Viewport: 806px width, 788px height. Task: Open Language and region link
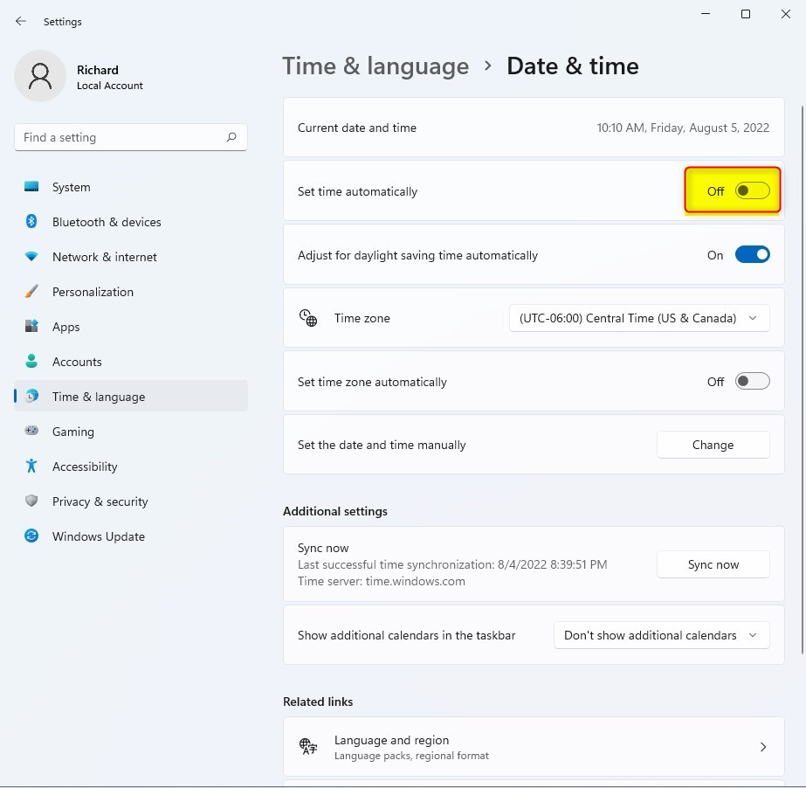(534, 747)
